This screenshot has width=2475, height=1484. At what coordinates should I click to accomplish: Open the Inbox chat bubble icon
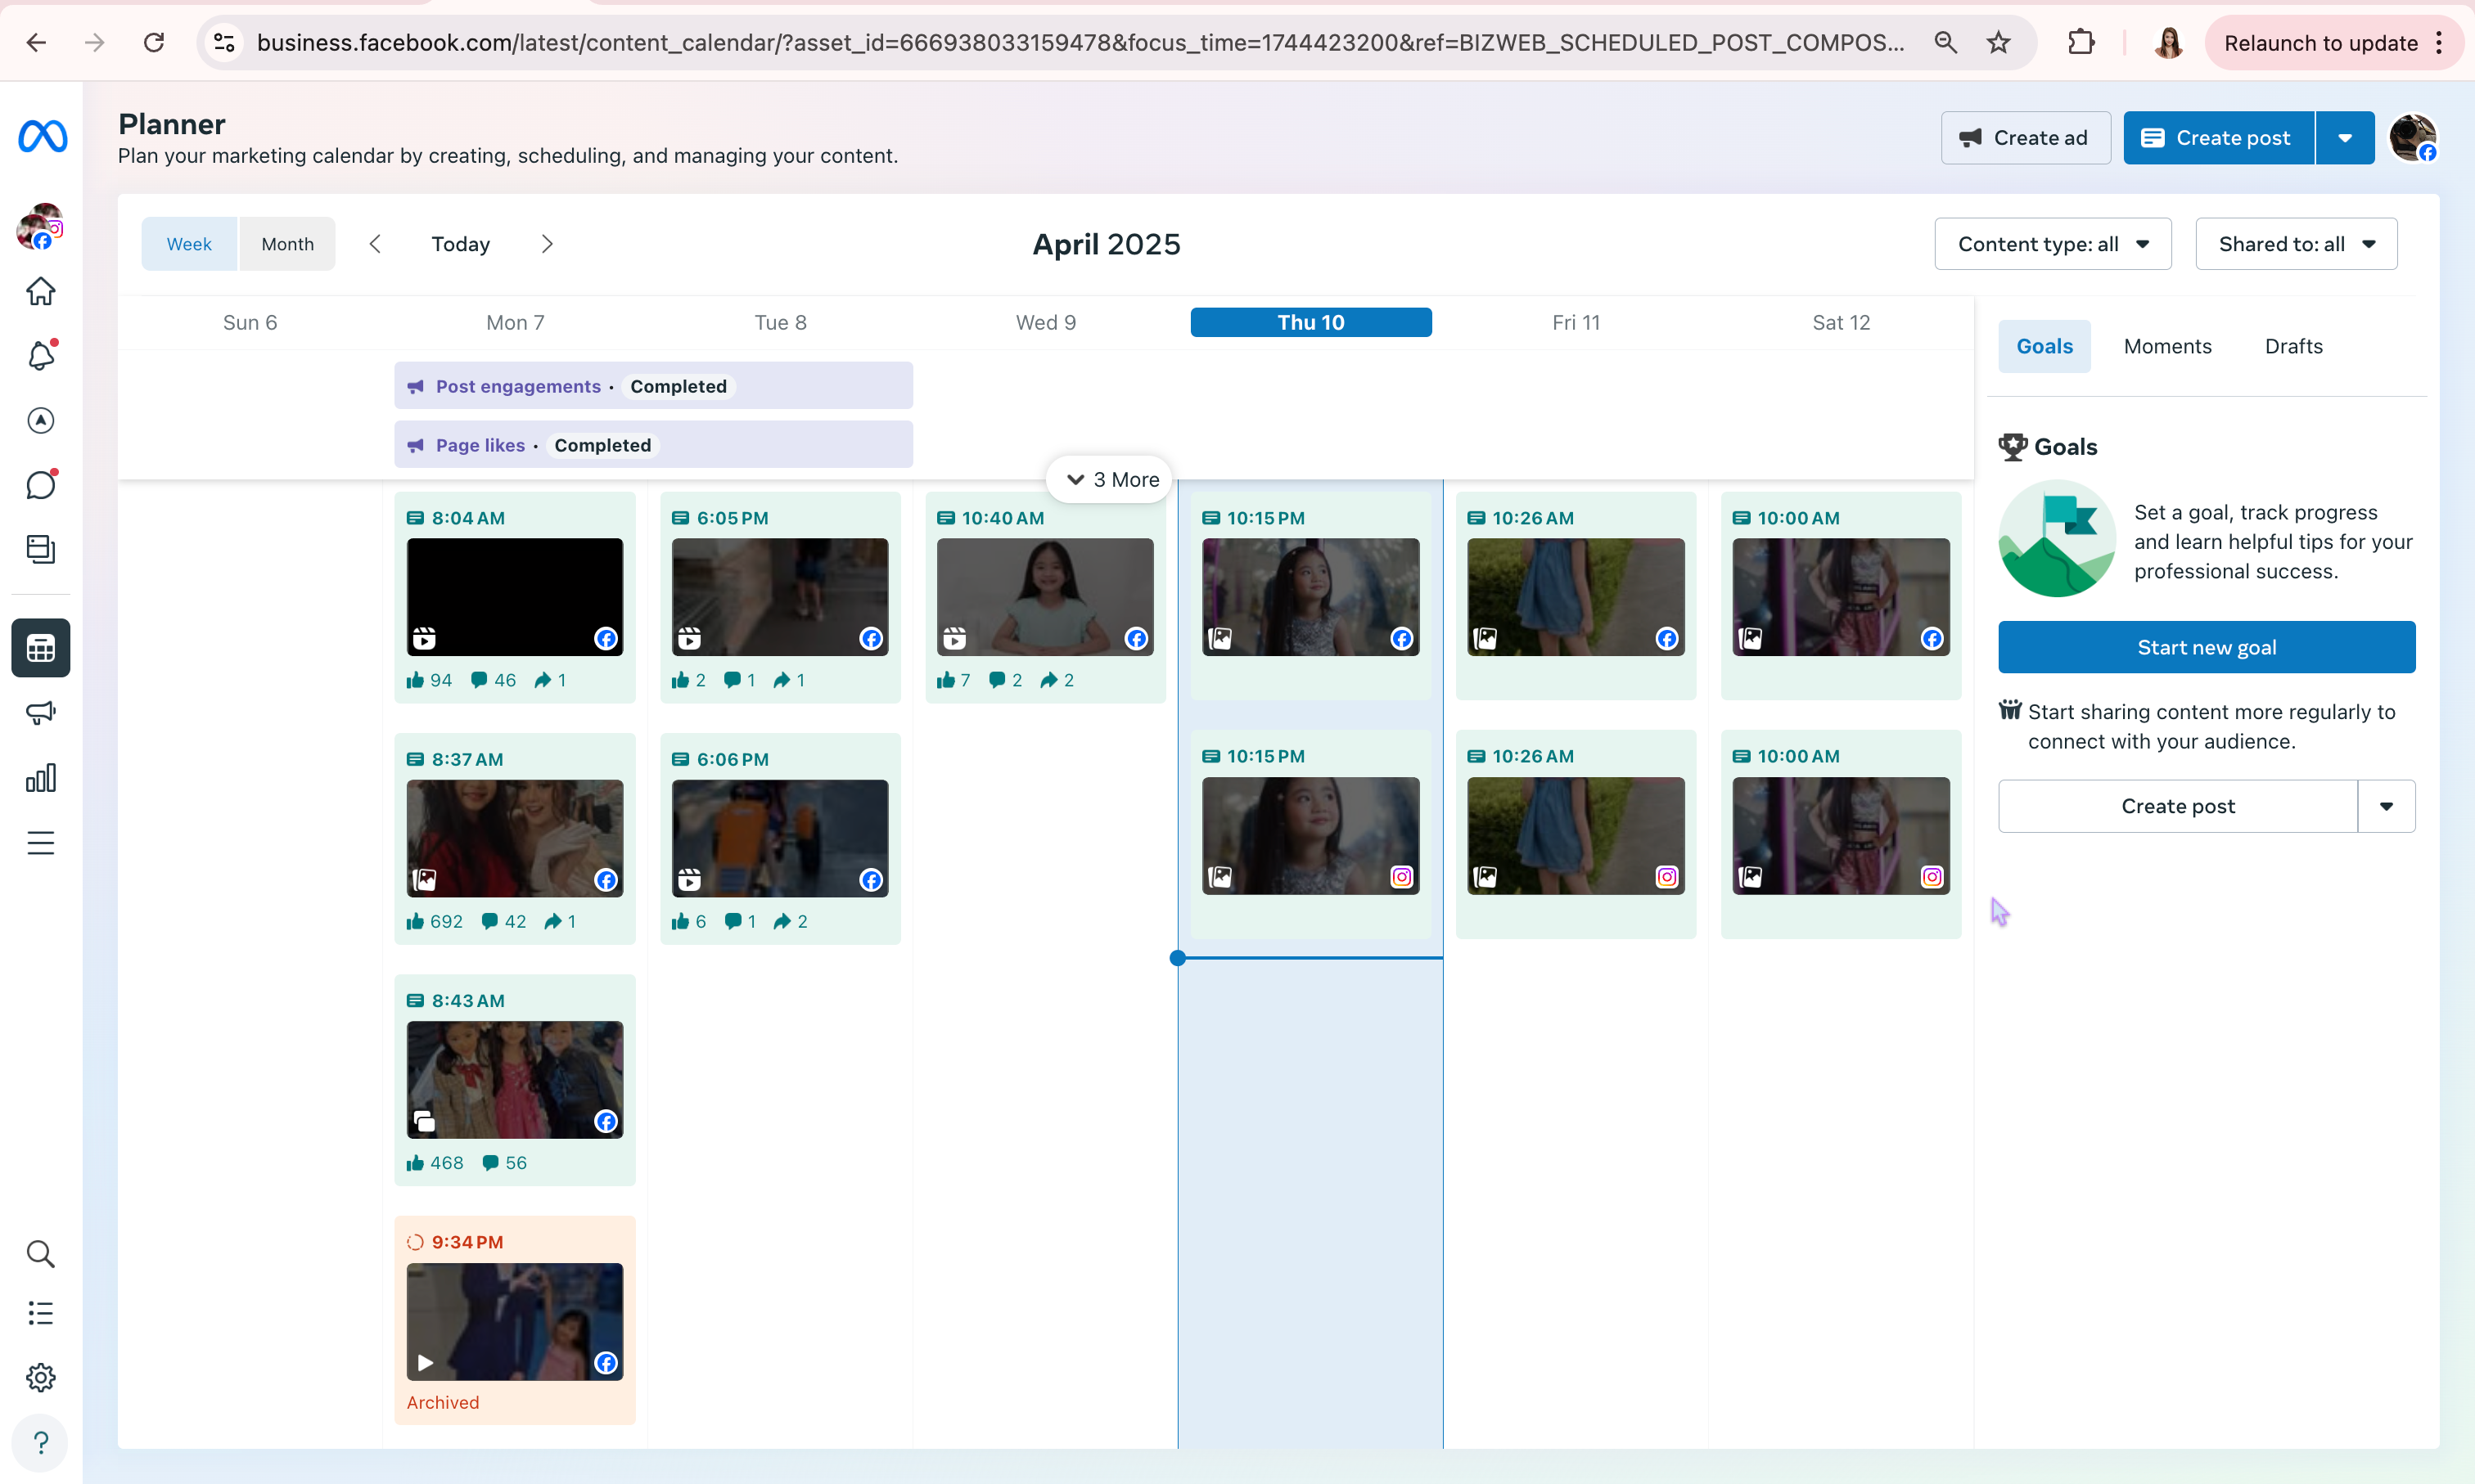41,485
